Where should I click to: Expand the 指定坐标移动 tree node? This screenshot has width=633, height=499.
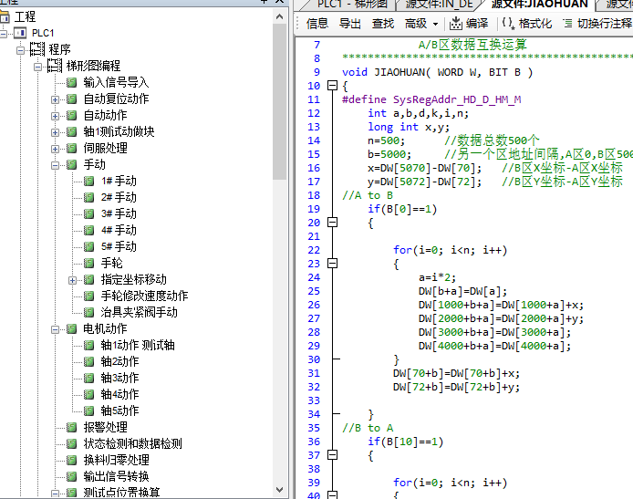[x=72, y=279]
